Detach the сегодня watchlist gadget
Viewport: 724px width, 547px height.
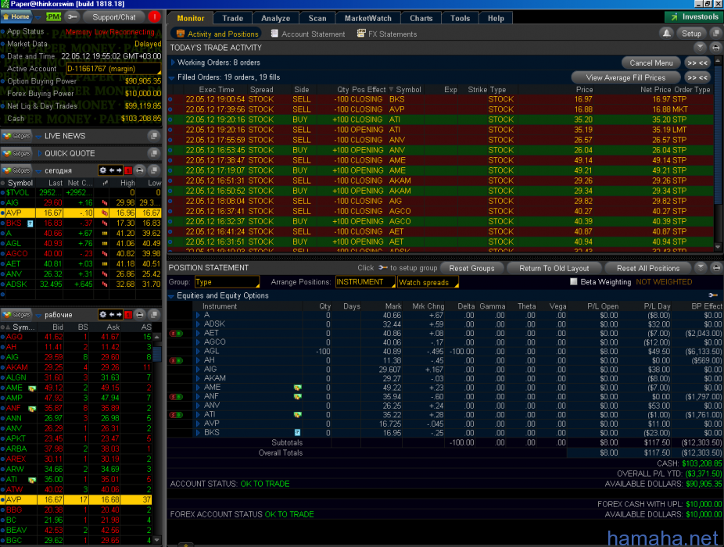154,170
